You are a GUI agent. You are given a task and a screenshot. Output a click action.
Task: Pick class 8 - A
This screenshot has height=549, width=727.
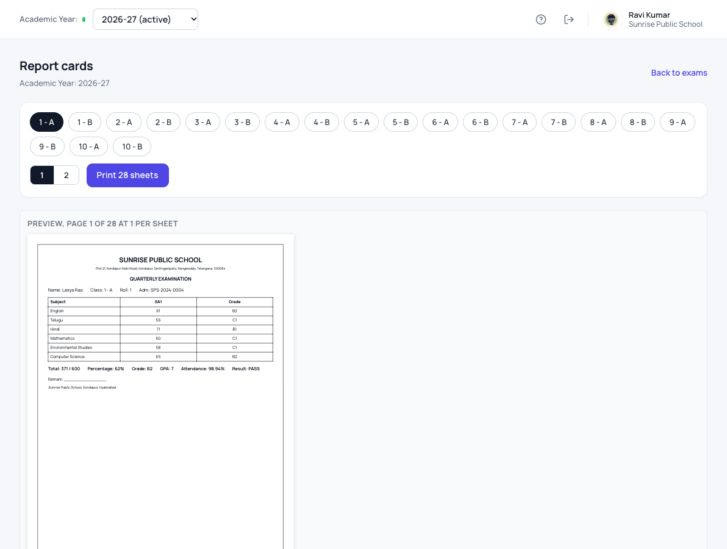[598, 122]
